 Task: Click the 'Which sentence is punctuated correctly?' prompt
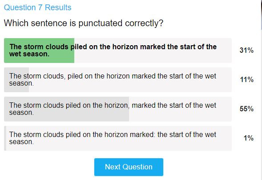tap(83, 23)
